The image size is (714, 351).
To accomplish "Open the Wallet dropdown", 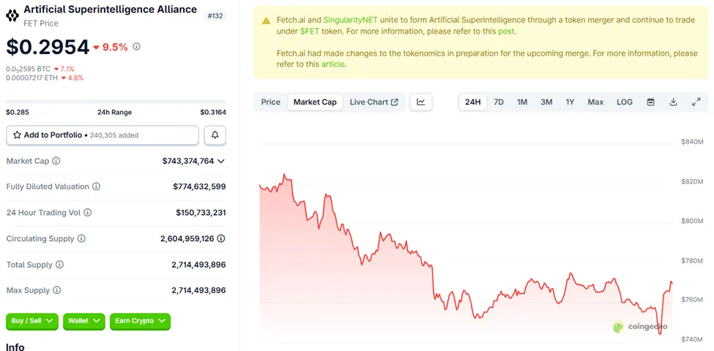I will click(84, 321).
